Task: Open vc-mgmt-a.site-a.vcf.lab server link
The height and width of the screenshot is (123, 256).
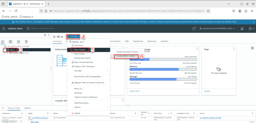Action: pos(210,118)
